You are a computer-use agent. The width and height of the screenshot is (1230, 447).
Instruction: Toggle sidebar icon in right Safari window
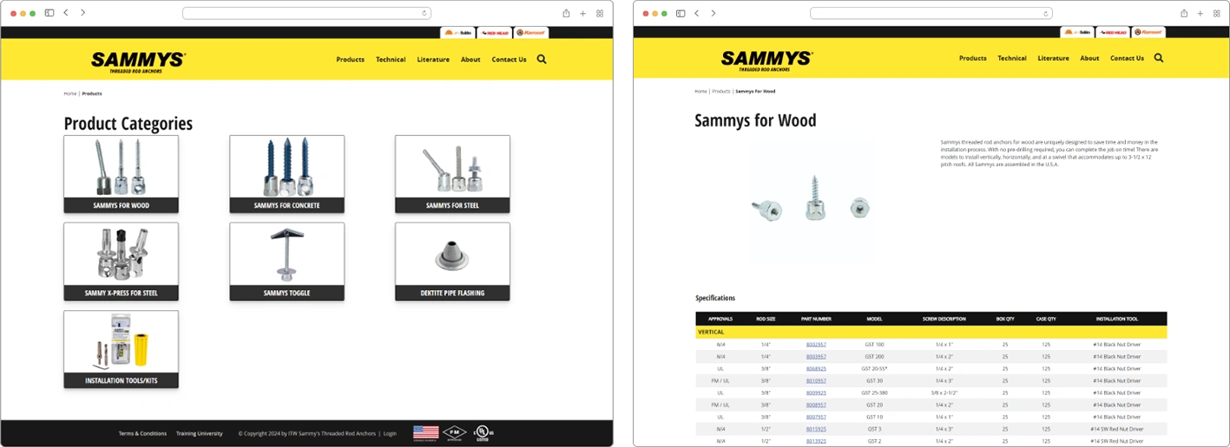tap(681, 13)
